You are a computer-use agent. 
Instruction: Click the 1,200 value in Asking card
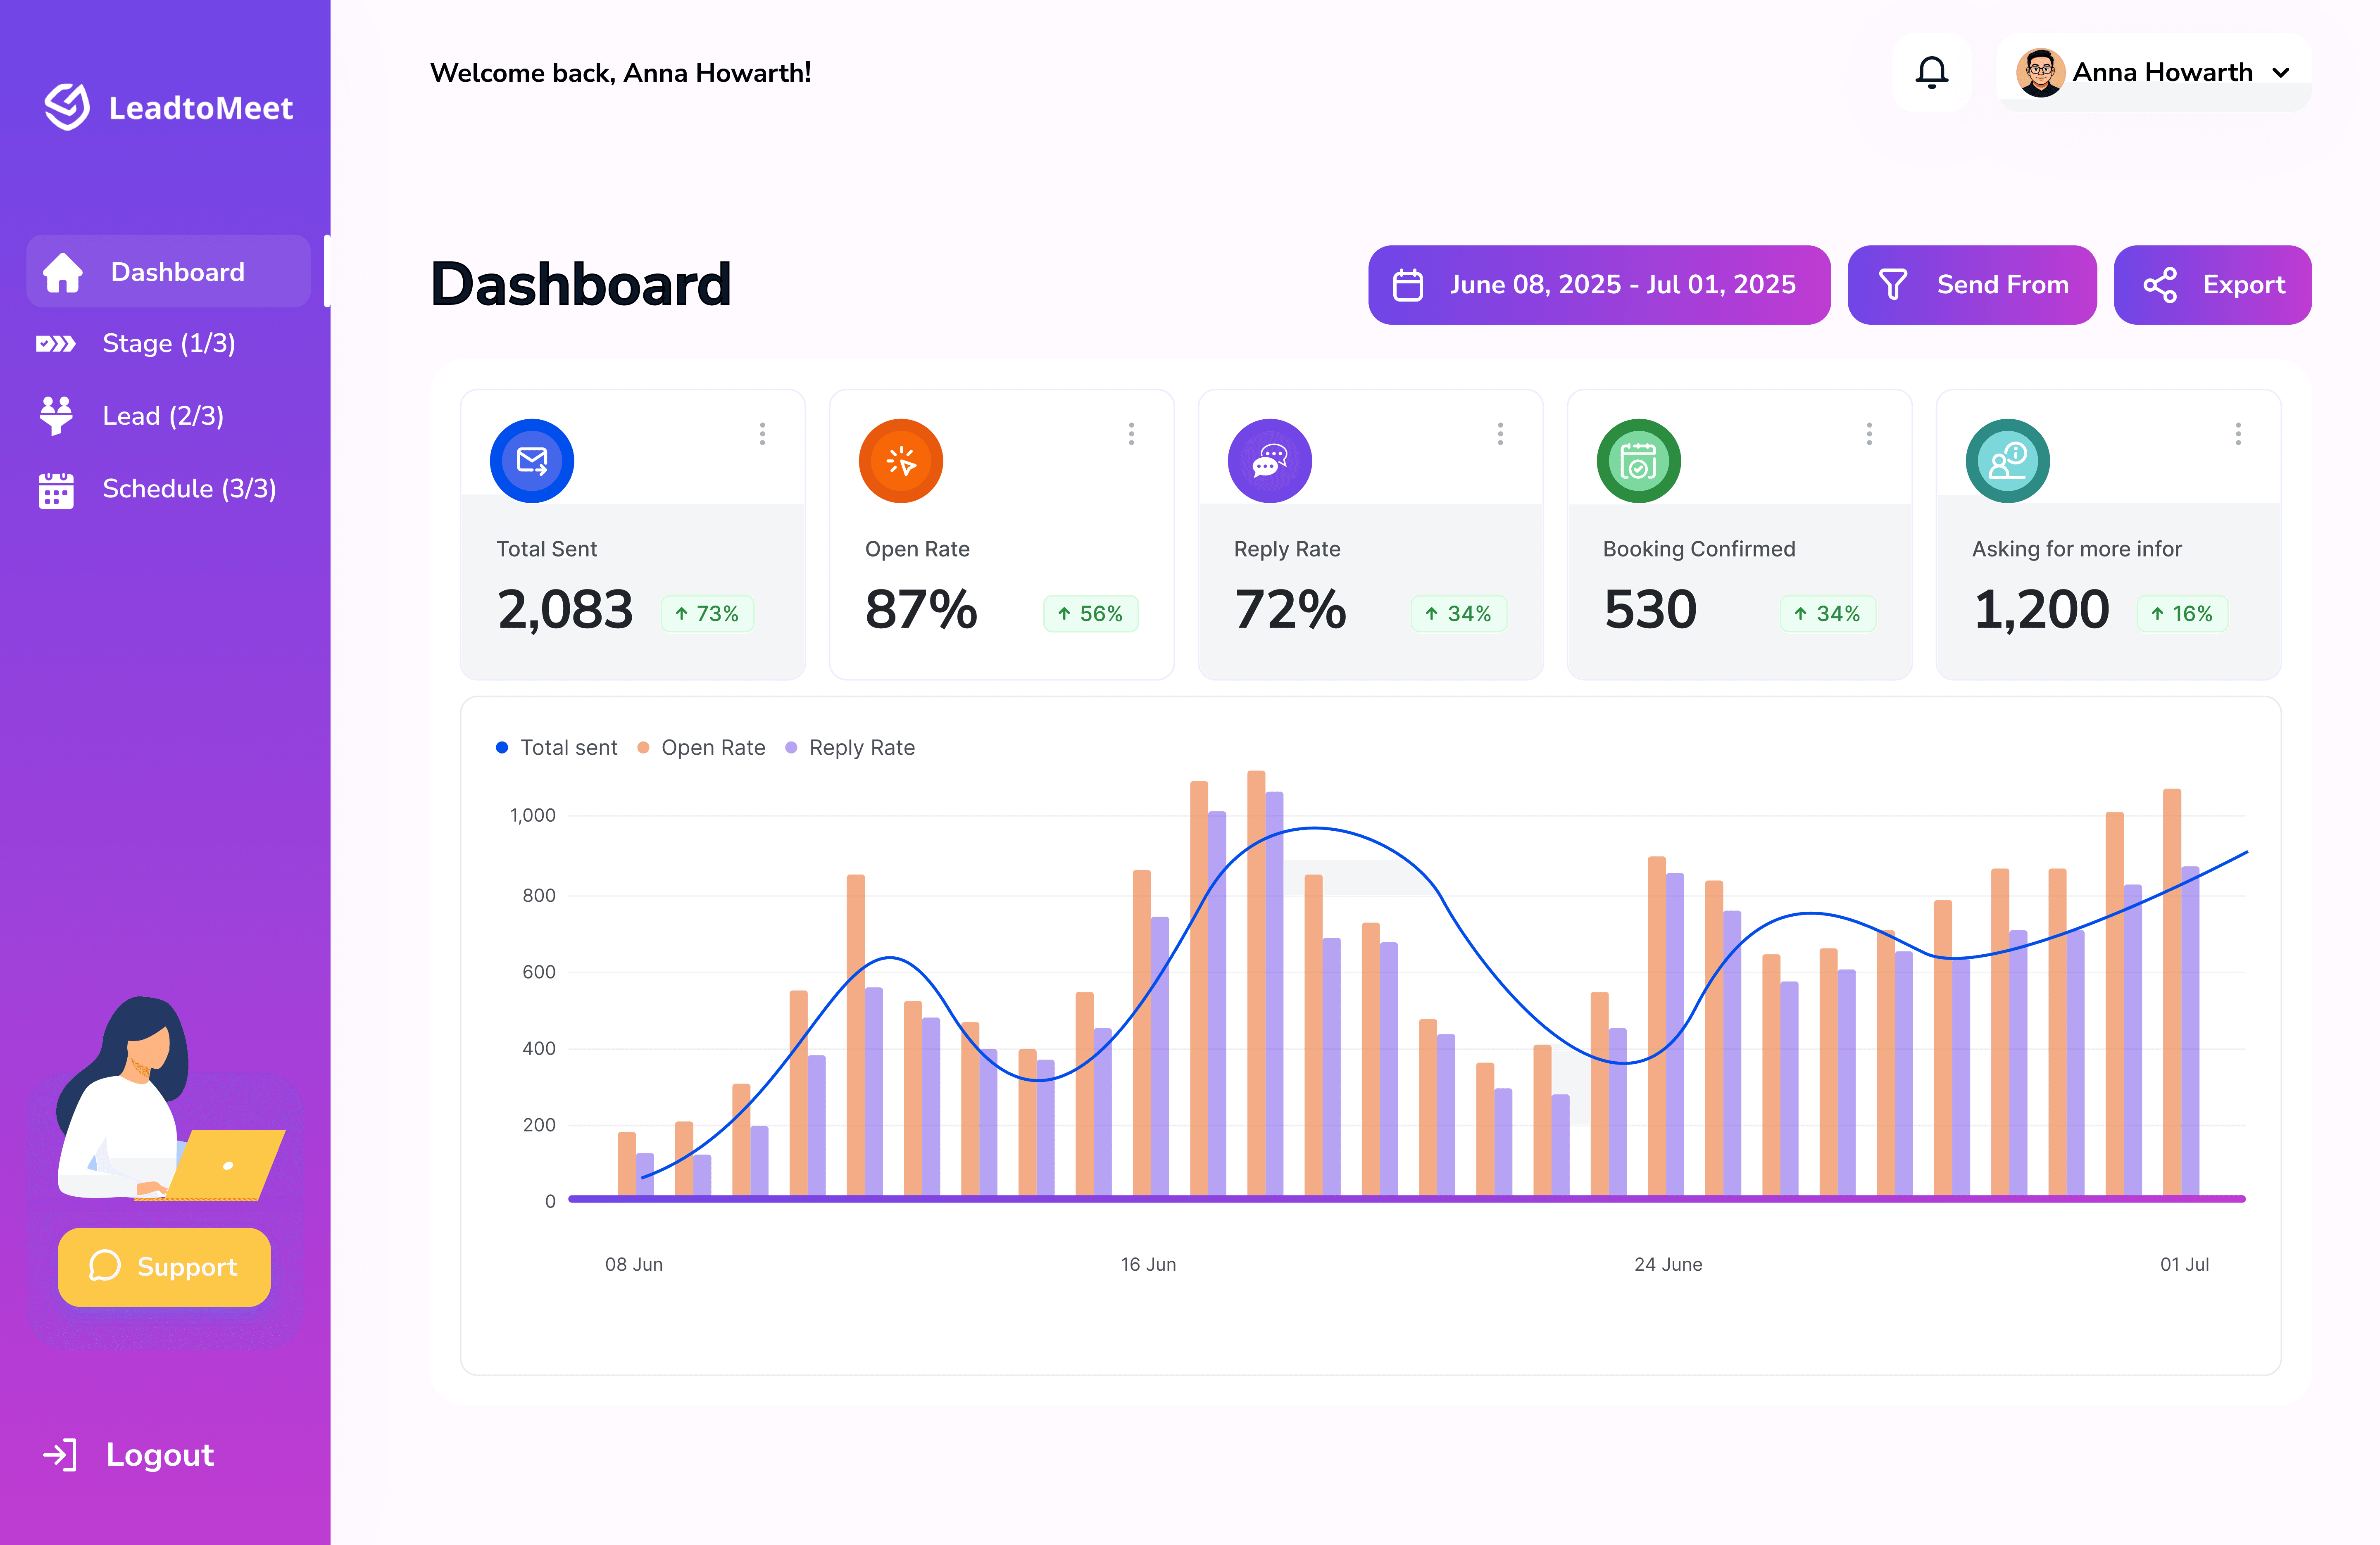click(2041, 610)
